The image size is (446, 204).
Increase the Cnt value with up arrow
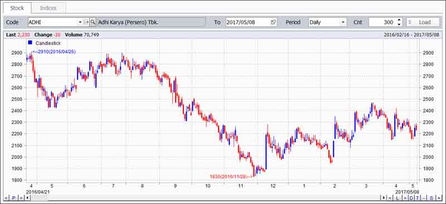[399, 20]
